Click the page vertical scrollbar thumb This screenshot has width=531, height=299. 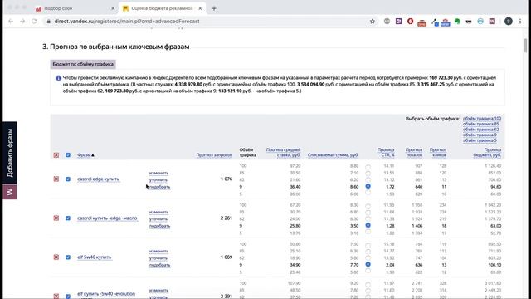[525, 46]
